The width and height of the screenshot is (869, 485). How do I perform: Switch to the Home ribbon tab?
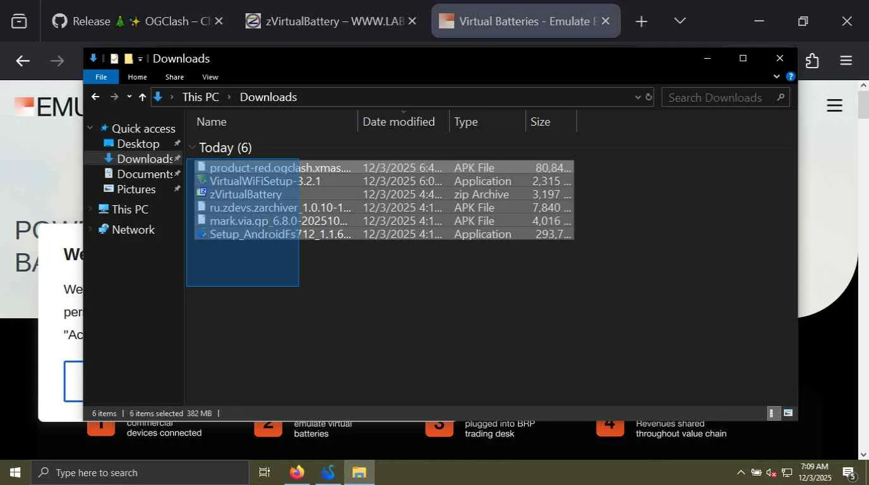137,77
